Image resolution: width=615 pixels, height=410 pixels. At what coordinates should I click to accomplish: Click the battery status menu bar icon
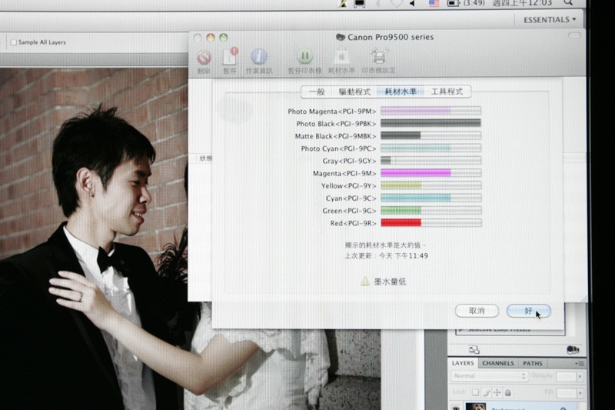454,3
